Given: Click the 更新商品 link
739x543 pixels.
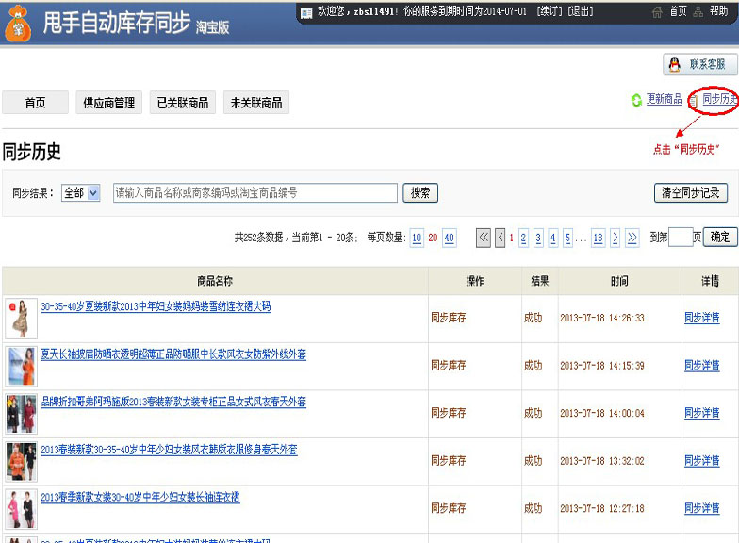Looking at the screenshot, I should pos(664,99).
